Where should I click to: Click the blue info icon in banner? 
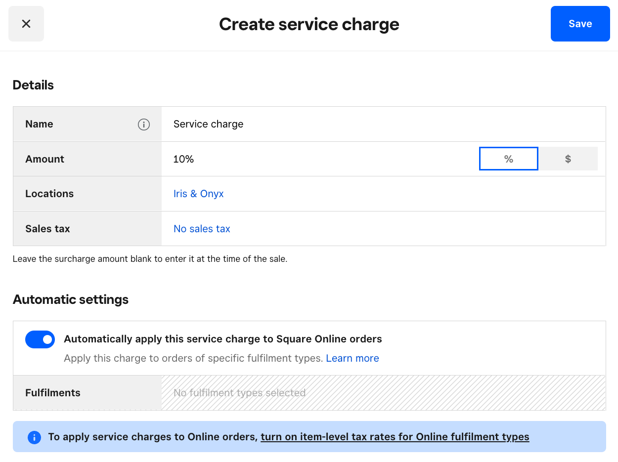pos(34,437)
